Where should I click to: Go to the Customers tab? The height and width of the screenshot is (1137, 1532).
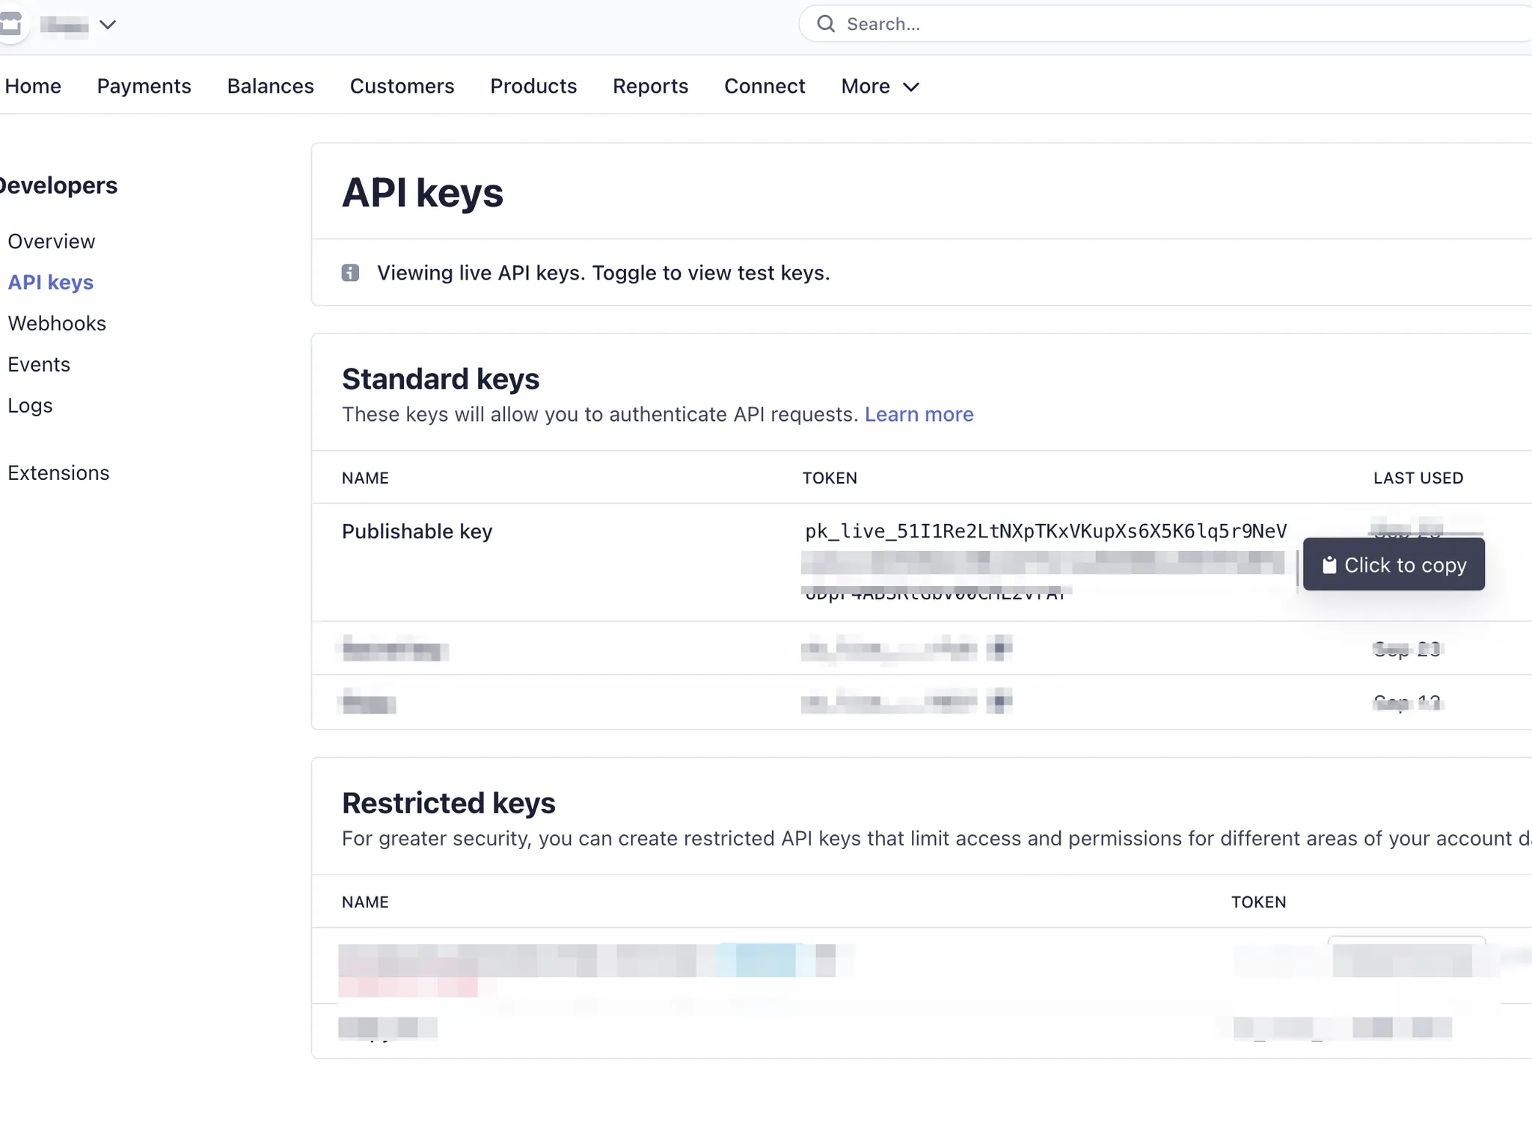pos(402,87)
